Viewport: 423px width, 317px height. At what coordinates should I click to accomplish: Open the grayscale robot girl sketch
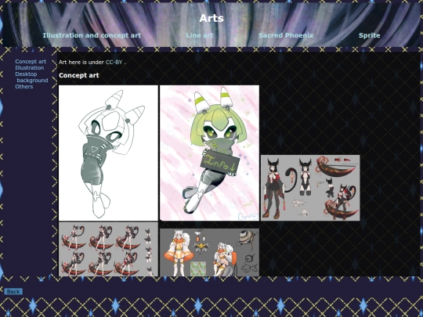[108, 153]
